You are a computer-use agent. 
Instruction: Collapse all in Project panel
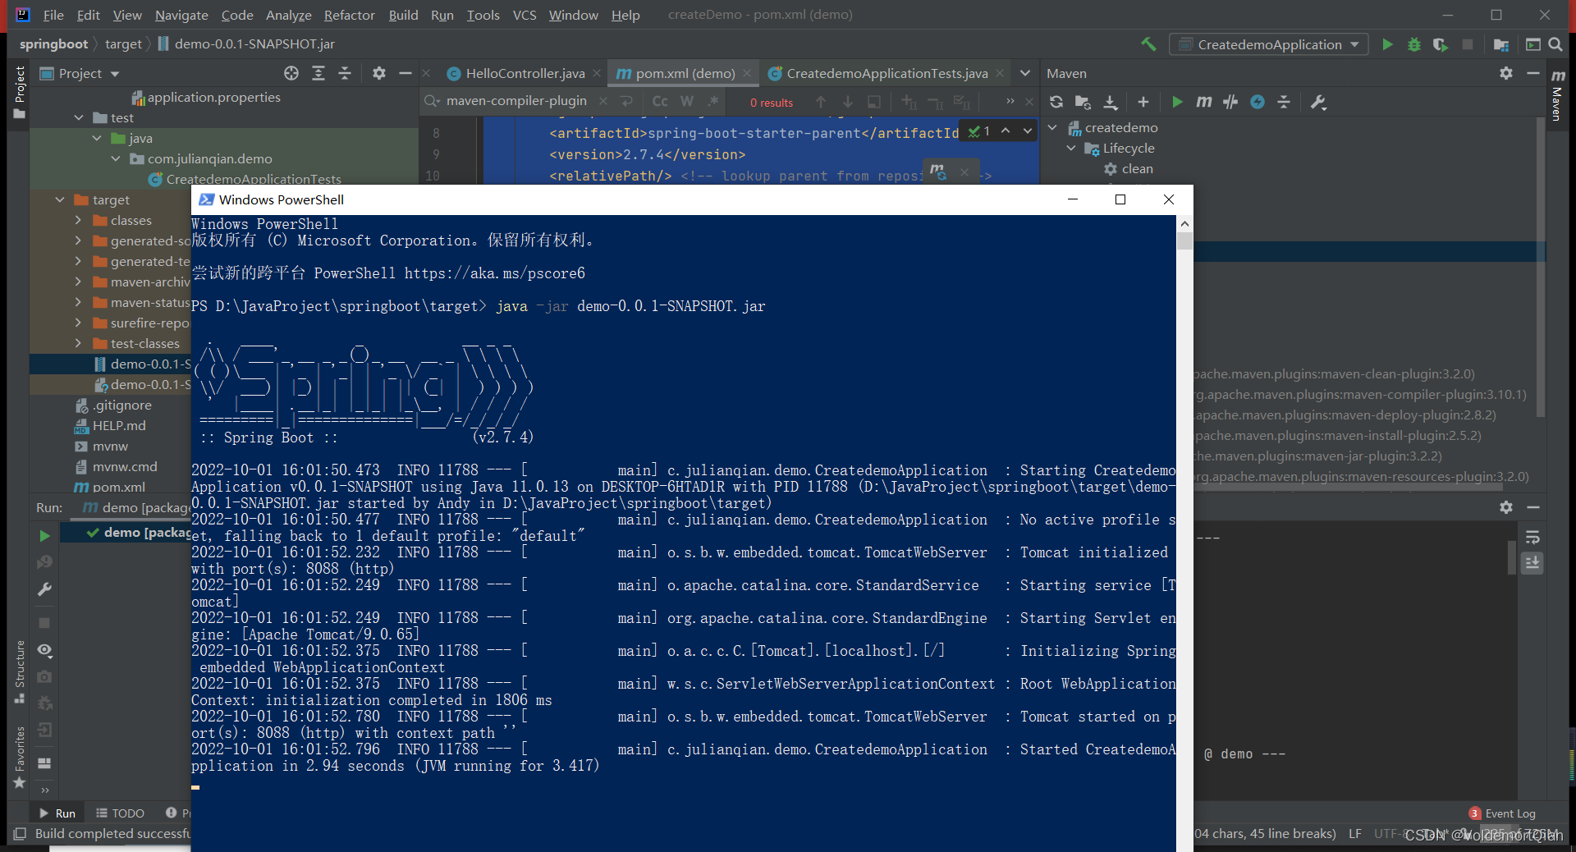[345, 73]
